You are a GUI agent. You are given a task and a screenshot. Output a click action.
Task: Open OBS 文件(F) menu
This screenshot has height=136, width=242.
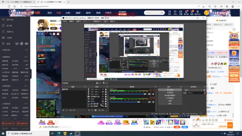(65, 21)
